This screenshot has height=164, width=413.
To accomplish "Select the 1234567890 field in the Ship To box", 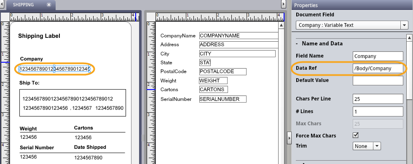I will click(x=109, y=108).
